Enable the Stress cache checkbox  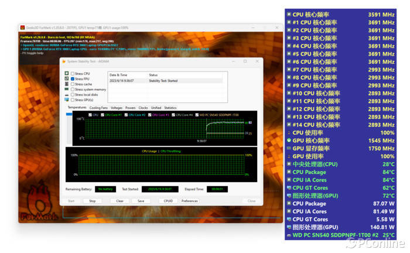tap(73, 84)
